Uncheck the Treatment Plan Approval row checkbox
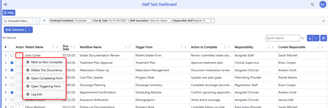 click(12, 63)
